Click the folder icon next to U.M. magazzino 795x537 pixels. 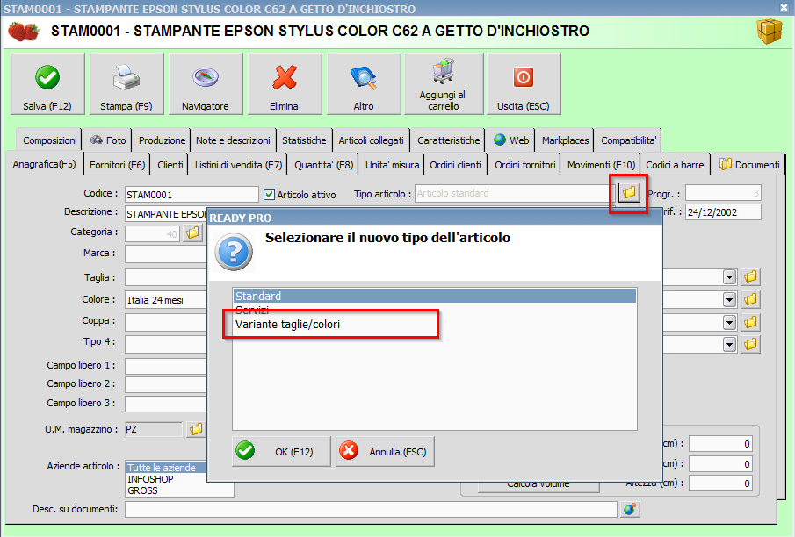click(x=196, y=429)
